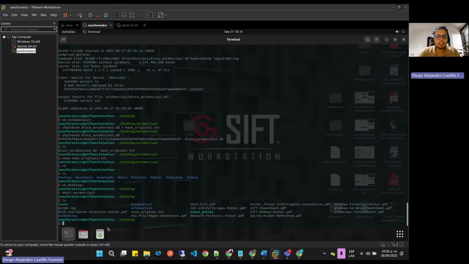This screenshot has height=264, width=469.
Task: Open Microsoft Teams from taskbar
Action: click(x=288, y=253)
